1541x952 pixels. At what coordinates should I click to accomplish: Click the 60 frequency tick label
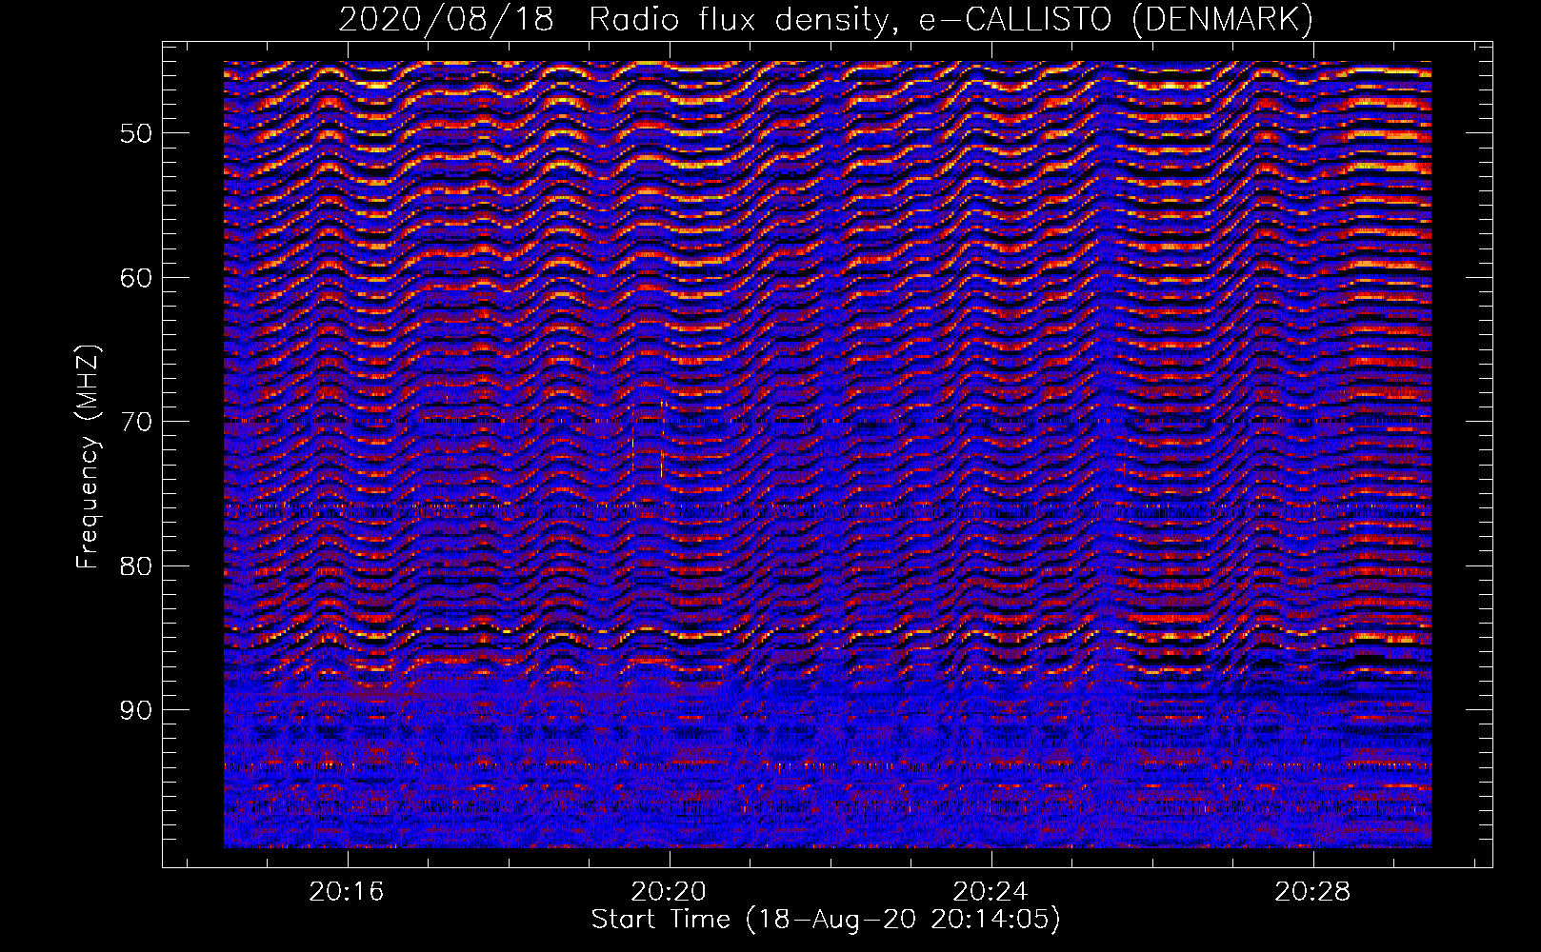136,278
